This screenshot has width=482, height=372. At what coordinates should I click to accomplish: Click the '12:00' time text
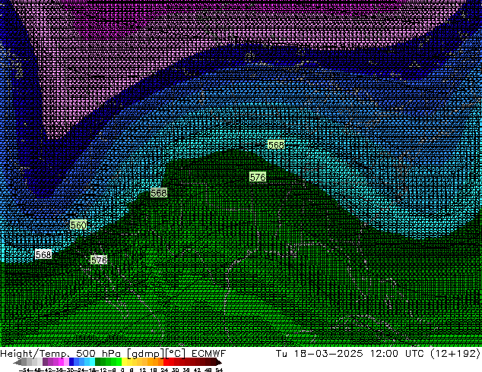[x=384, y=353]
